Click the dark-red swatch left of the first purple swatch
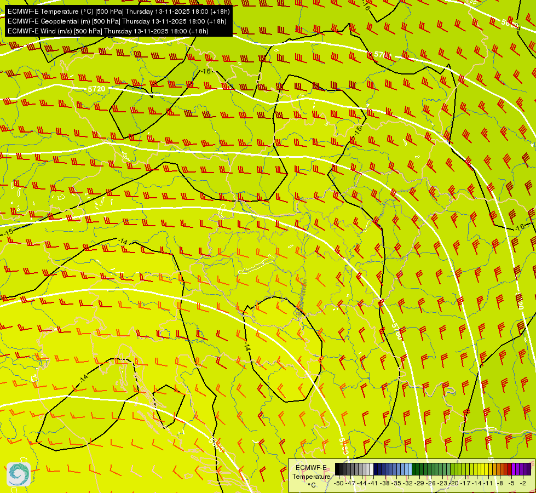 (x=510, y=469)
